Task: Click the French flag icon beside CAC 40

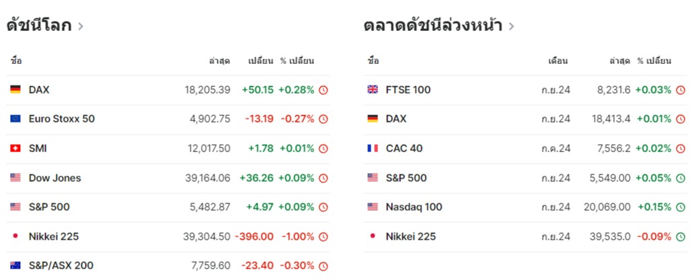Action: [x=372, y=149]
